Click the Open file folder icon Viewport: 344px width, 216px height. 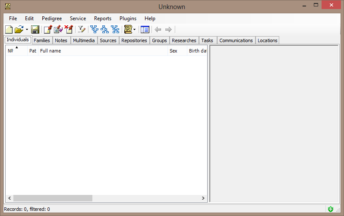coord(19,29)
